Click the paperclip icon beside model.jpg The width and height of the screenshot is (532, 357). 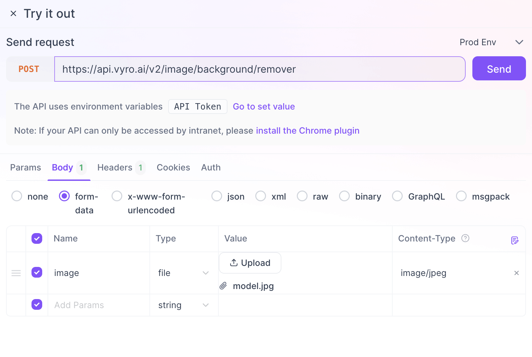pyautogui.click(x=223, y=286)
